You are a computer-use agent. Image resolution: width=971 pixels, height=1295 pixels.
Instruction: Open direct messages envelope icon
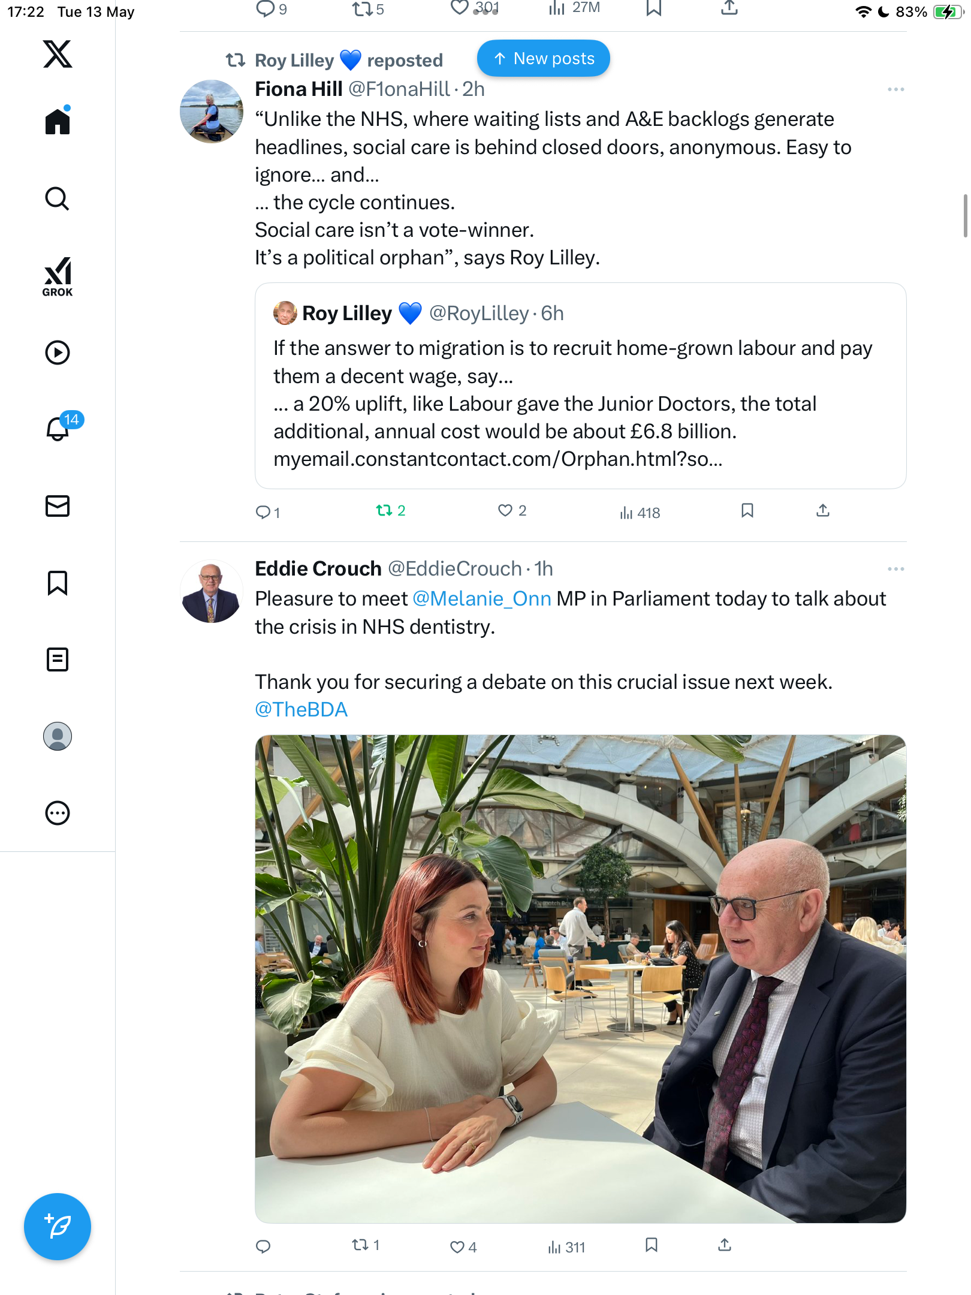(x=58, y=506)
